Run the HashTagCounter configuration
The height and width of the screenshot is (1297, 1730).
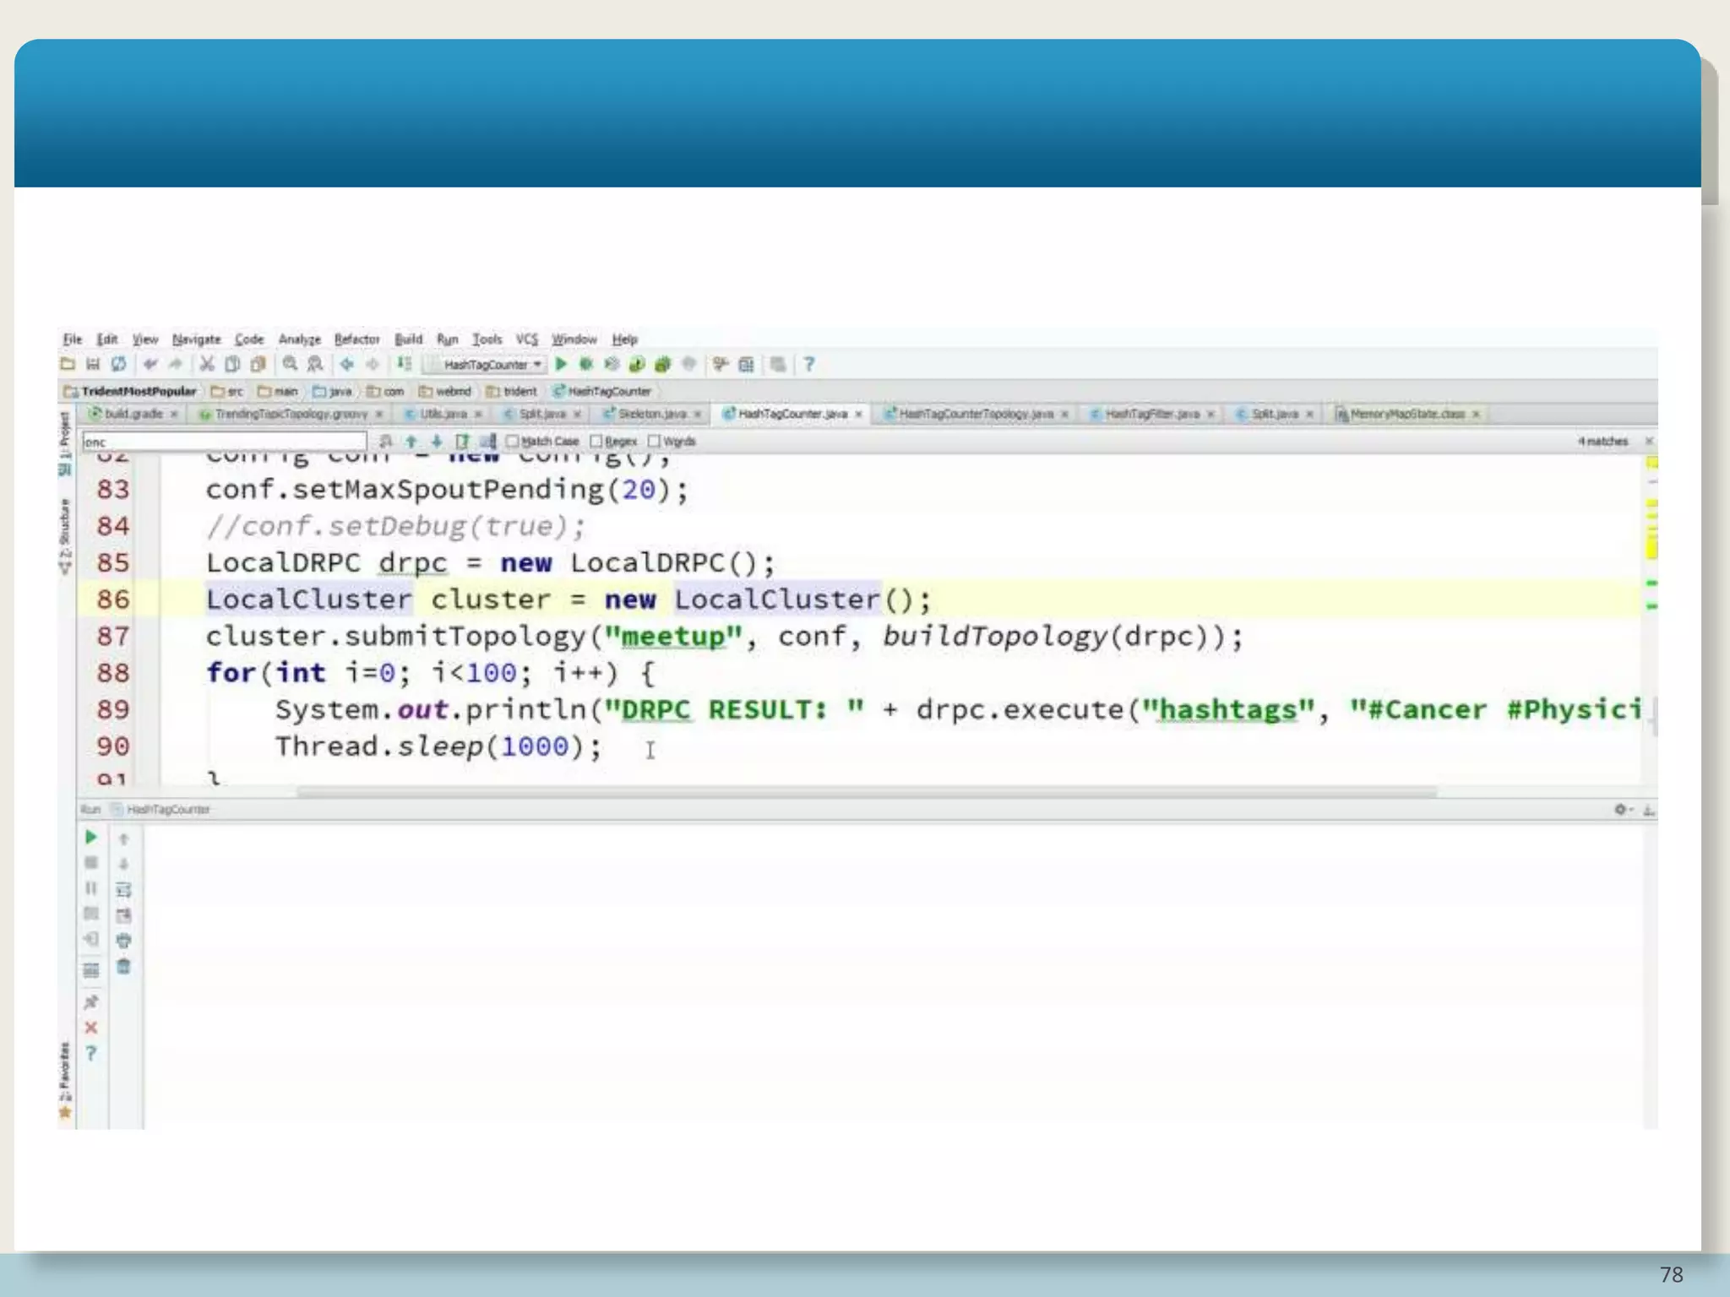tap(561, 364)
